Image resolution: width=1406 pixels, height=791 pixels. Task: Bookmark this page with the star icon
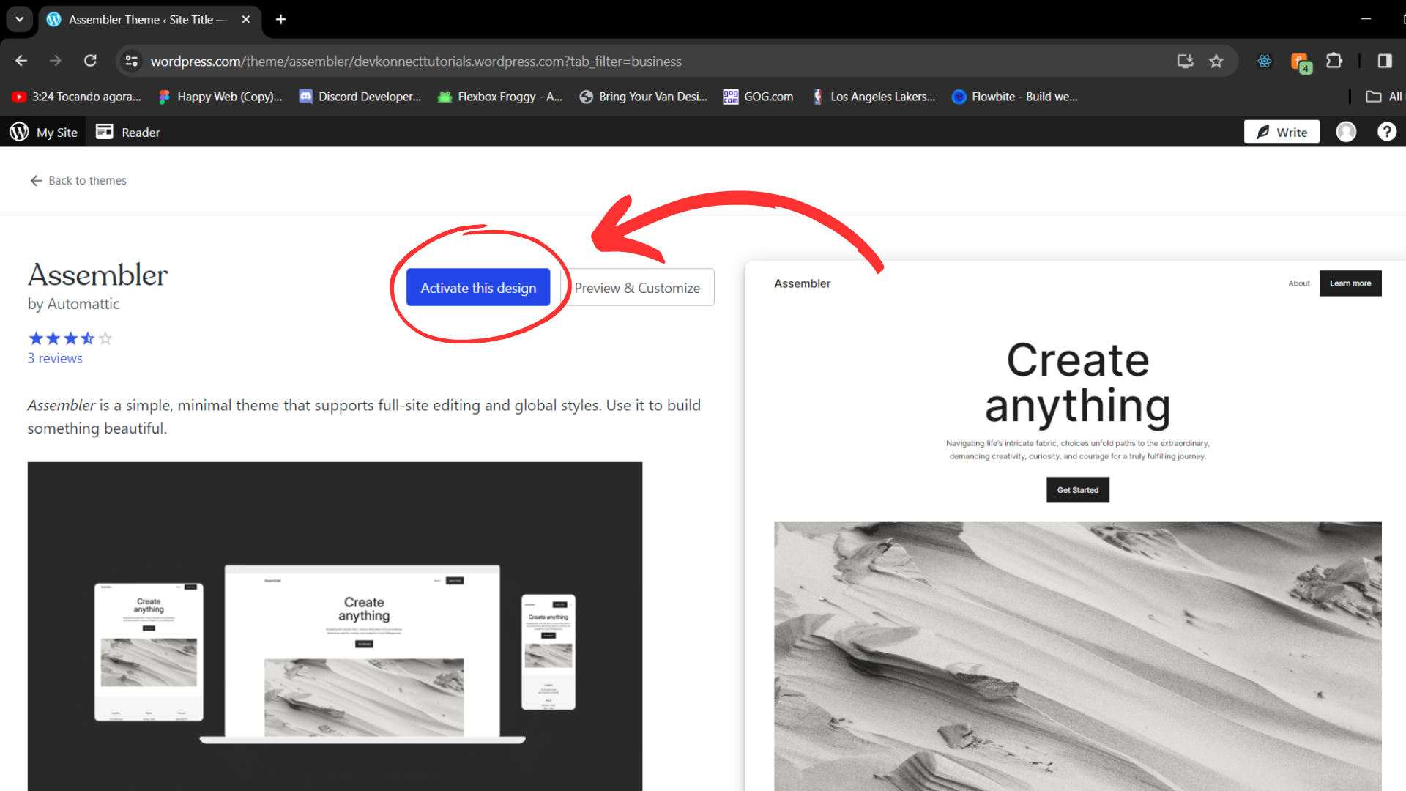[x=1216, y=61]
